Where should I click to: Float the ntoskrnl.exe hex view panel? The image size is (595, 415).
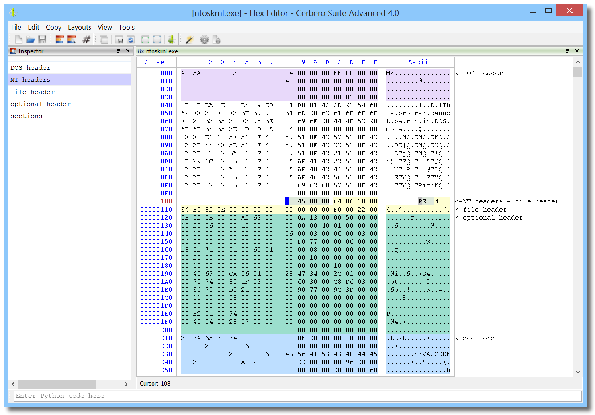click(567, 51)
